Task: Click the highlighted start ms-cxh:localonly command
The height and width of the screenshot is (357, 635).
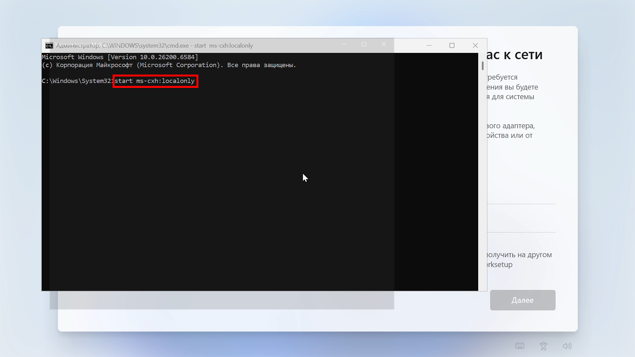Action: (x=155, y=81)
